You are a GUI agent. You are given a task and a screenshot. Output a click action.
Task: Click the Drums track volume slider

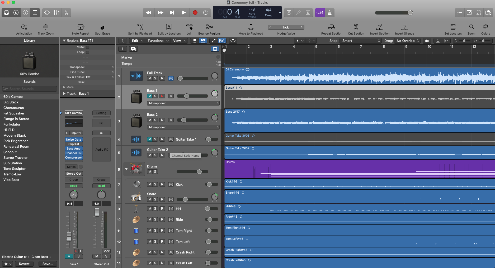click(192, 172)
